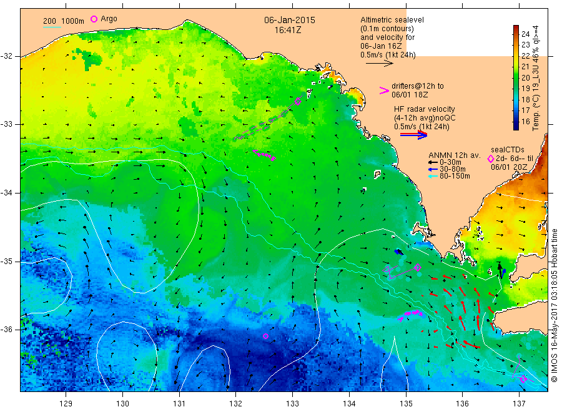
Task: Click the cyan 200m contour legend line
Action: tap(52, 27)
